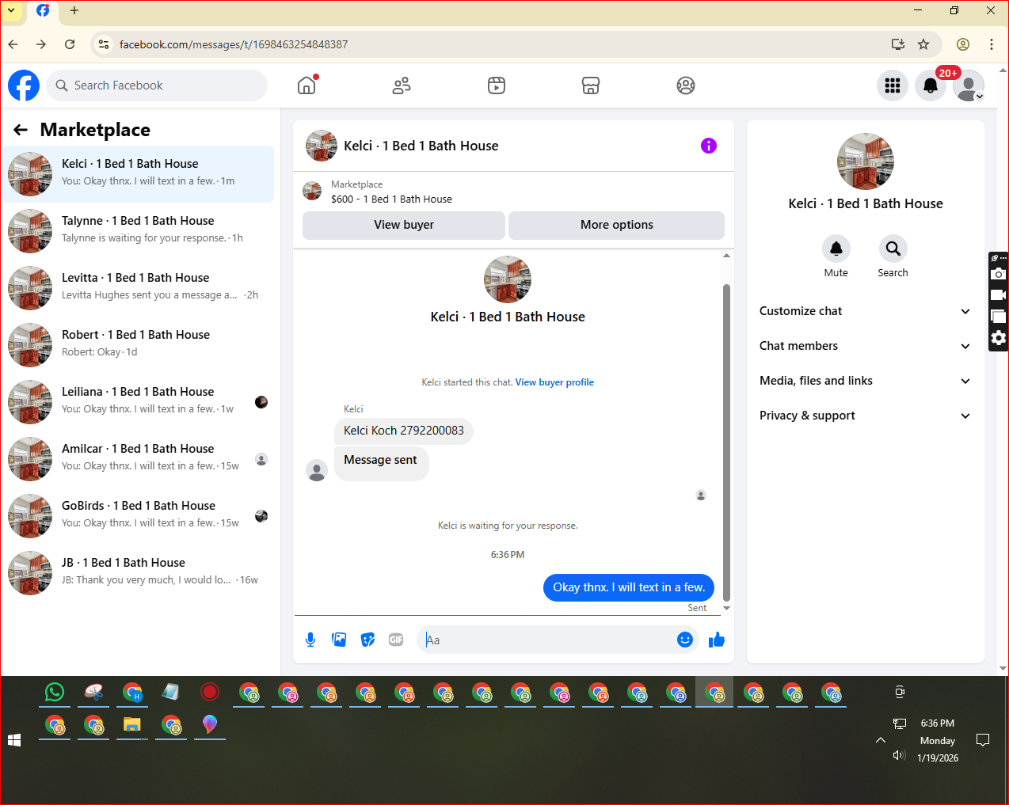Click View buyer button

[404, 225]
